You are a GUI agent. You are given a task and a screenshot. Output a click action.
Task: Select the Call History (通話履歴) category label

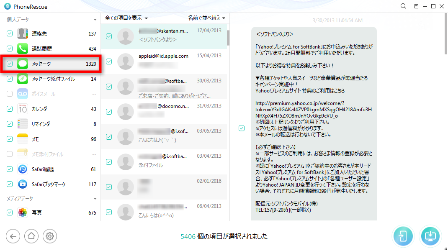[42, 49]
